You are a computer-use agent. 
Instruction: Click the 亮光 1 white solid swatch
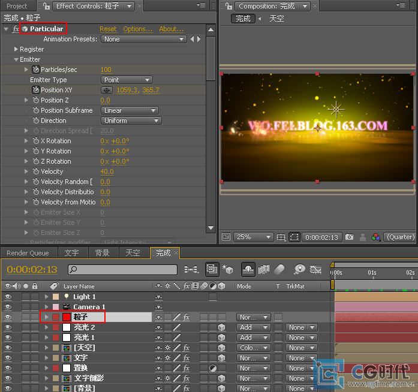pos(67,337)
